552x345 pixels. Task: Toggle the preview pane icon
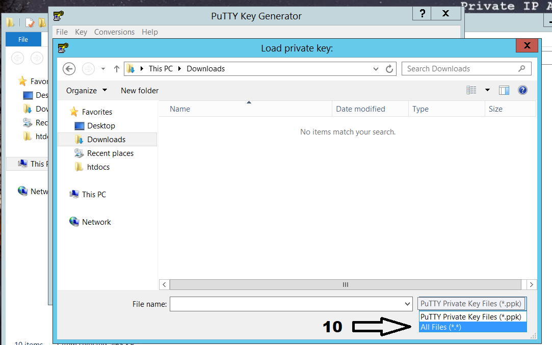(504, 90)
